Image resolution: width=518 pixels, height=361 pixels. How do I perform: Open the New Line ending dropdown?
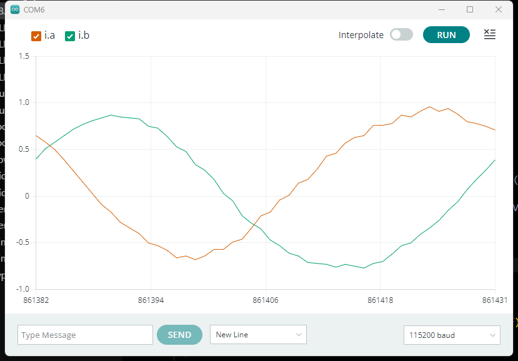point(258,335)
